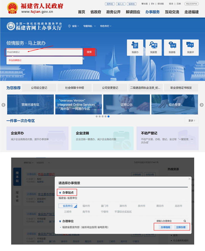
Task: Click the carousel previous arrow
Action: tap(3, 105)
